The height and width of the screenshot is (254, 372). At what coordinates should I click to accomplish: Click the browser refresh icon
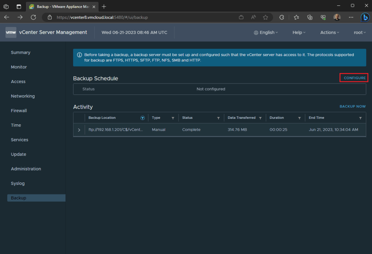click(33, 17)
